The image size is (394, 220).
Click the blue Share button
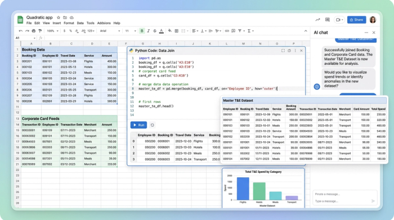pos(356,20)
